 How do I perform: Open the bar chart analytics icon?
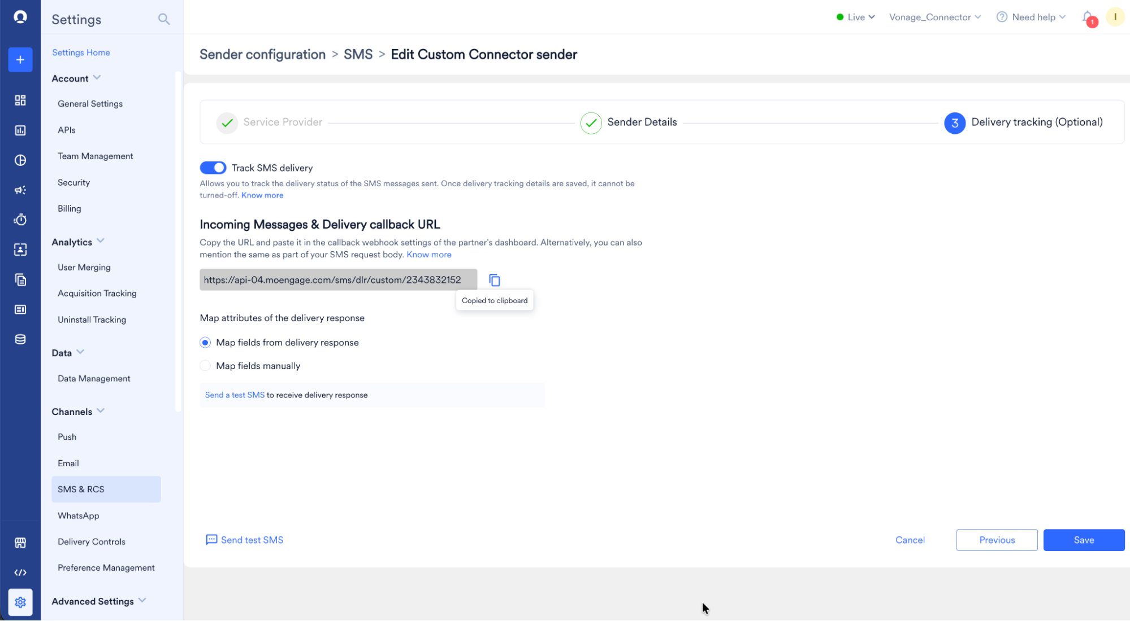(x=20, y=130)
